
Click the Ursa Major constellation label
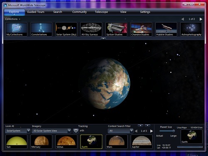point(182,128)
